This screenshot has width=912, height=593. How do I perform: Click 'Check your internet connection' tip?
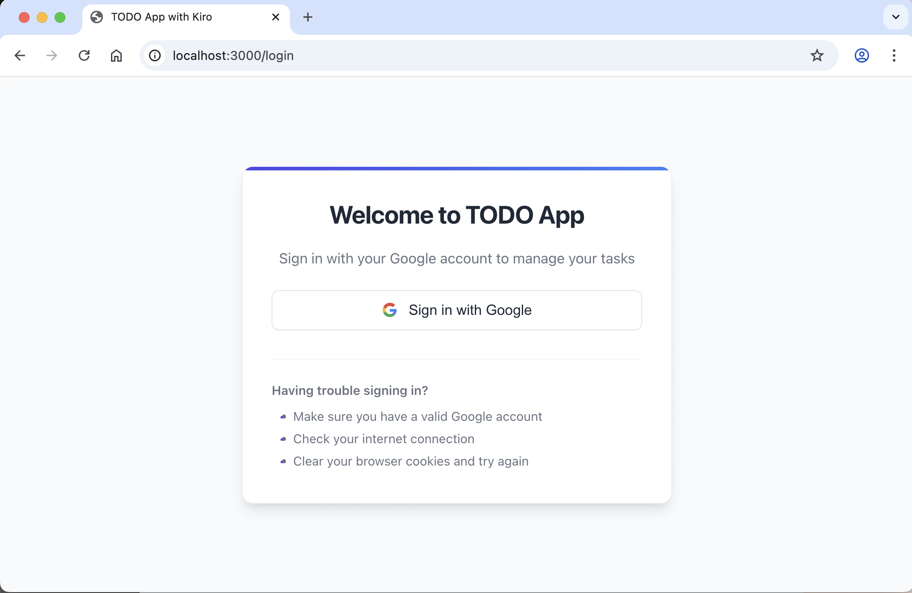click(384, 439)
